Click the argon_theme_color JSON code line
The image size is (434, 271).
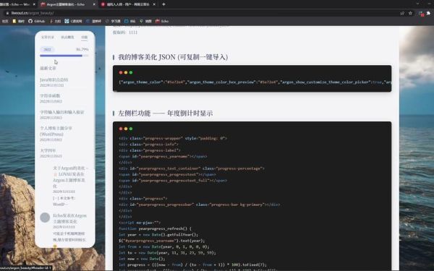pyautogui.click(x=255, y=82)
